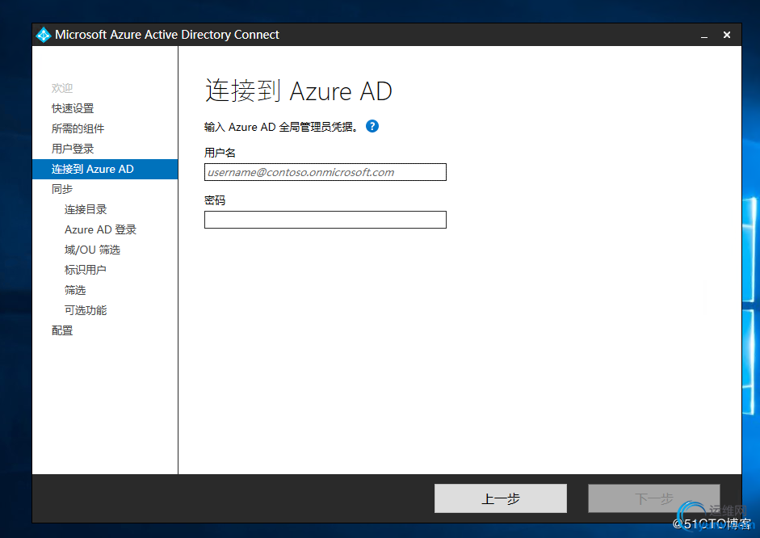The width and height of the screenshot is (760, 538).
Task: Open the 快速设置 step in sidebar
Action: (x=73, y=108)
